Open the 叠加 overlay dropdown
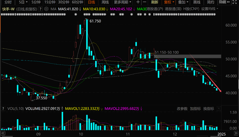 pos(183,2)
